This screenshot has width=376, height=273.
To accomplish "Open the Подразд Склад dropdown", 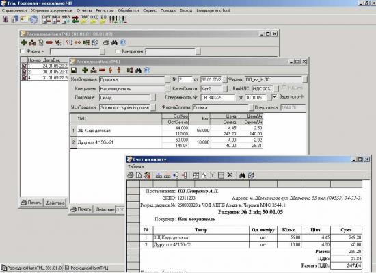I will pyautogui.click(x=152, y=98).
